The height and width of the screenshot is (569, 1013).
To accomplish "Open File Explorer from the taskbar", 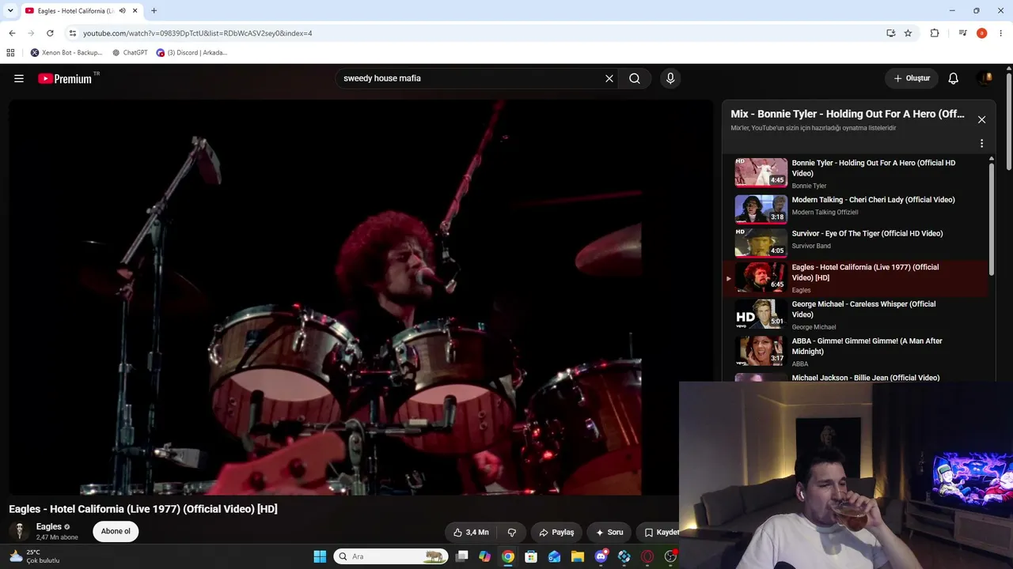I will [578, 556].
